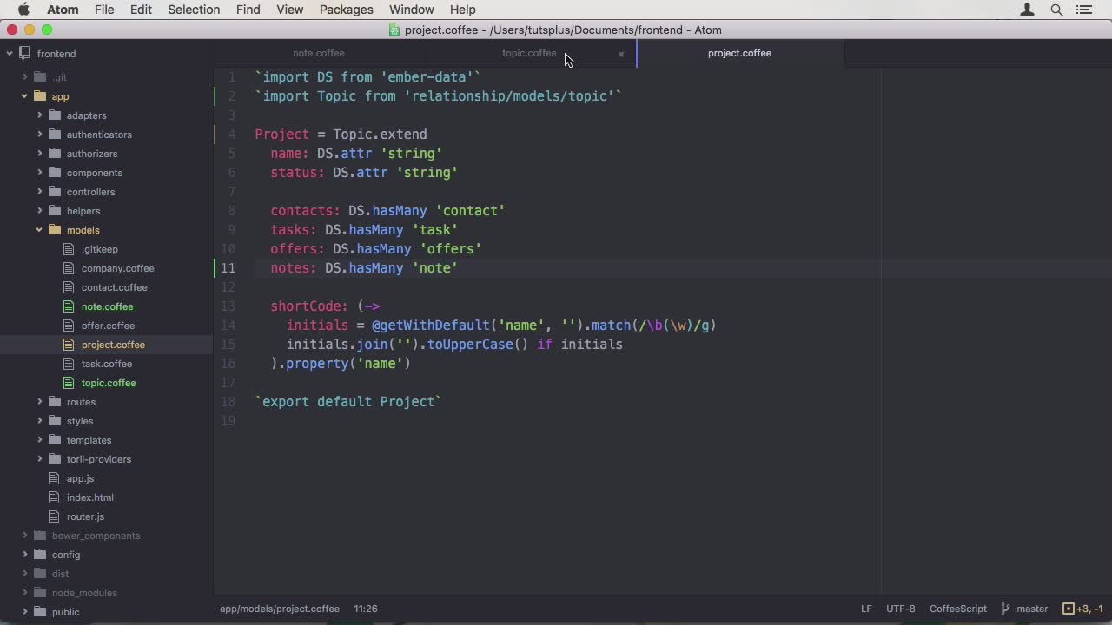Select project.coffee in the tree view
Screen dimensions: 1112x625
coord(113,345)
